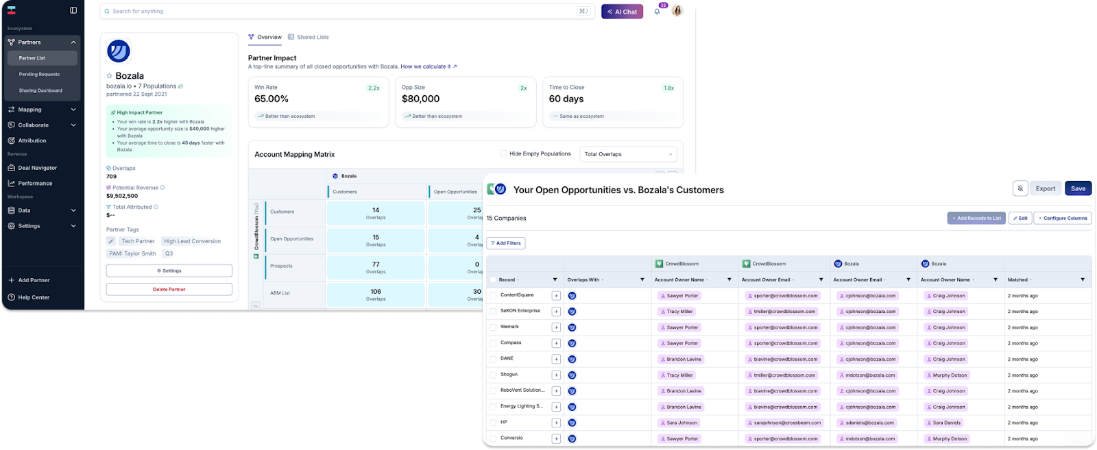Viewport: 1097px width, 450px height.
Task: Expand the Data sidebar section
Action: pyautogui.click(x=73, y=210)
